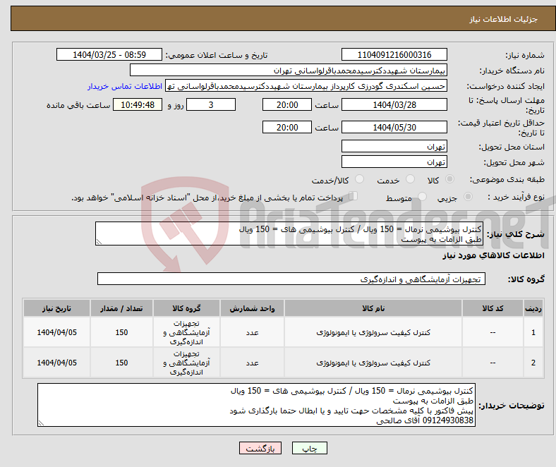Click the response deadline date 1404/03/28
The image size is (556, 467).
coord(394,104)
